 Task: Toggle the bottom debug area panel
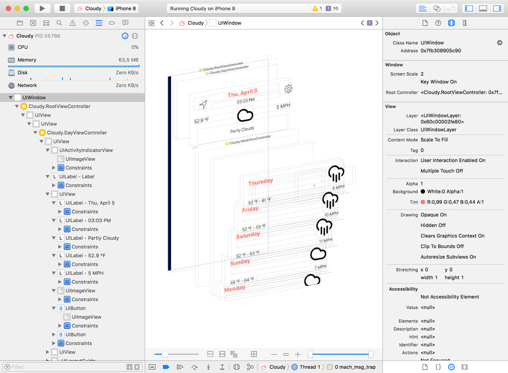coord(482,8)
